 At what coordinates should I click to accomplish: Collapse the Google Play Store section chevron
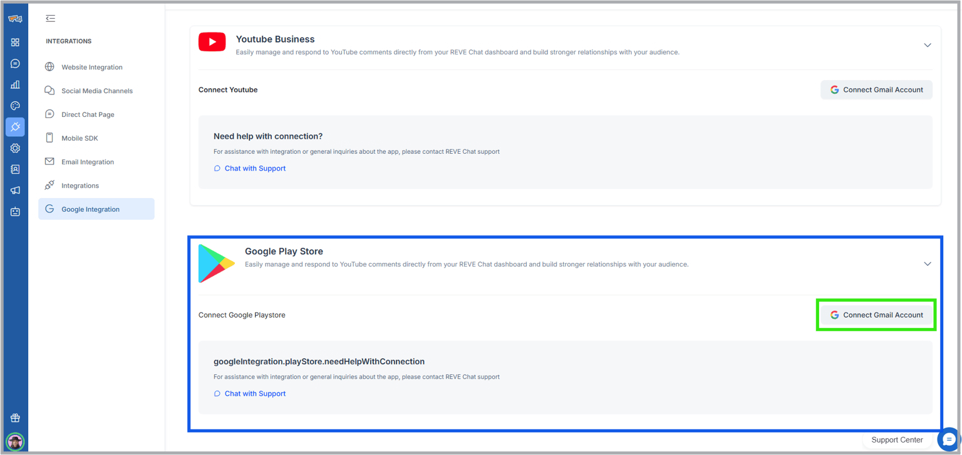pos(927,264)
